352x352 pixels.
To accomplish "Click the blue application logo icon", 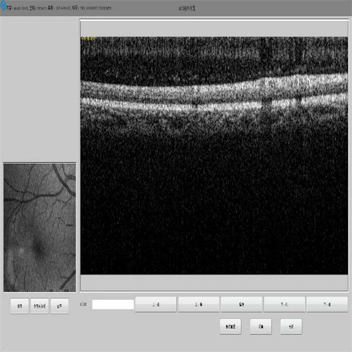I will click(x=3, y=6).
